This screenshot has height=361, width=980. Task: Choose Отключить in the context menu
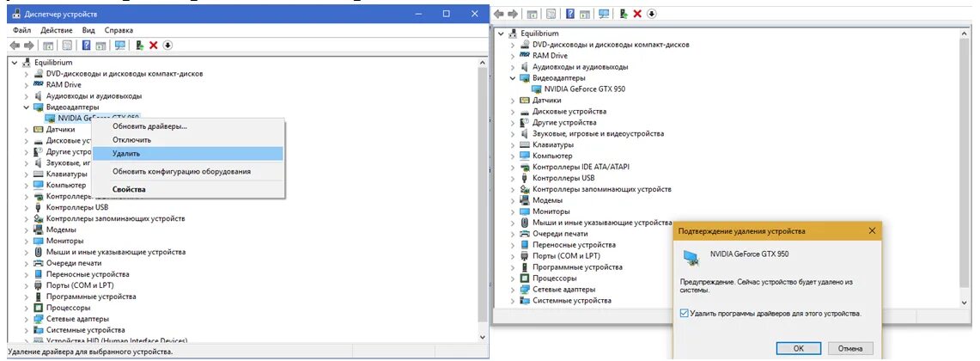pos(187,140)
